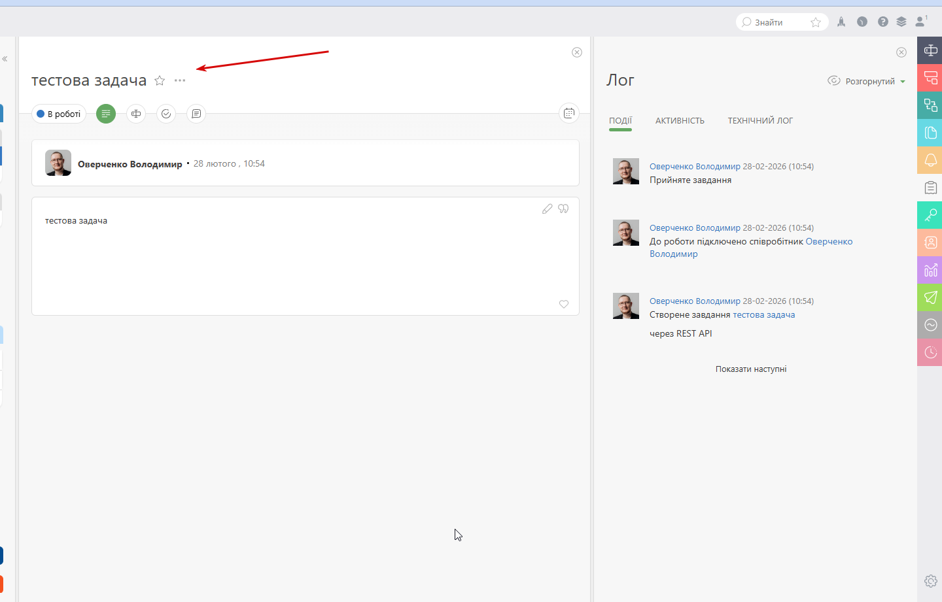Click 'Показати наступні' link
Image resolution: width=942 pixels, height=602 pixels.
click(x=751, y=369)
